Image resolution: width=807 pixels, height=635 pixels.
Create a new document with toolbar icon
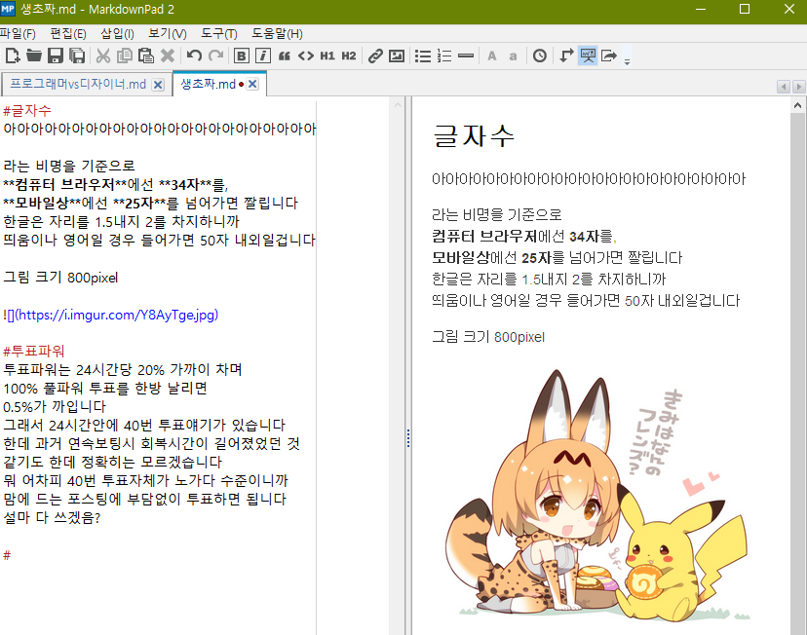pyautogui.click(x=12, y=56)
